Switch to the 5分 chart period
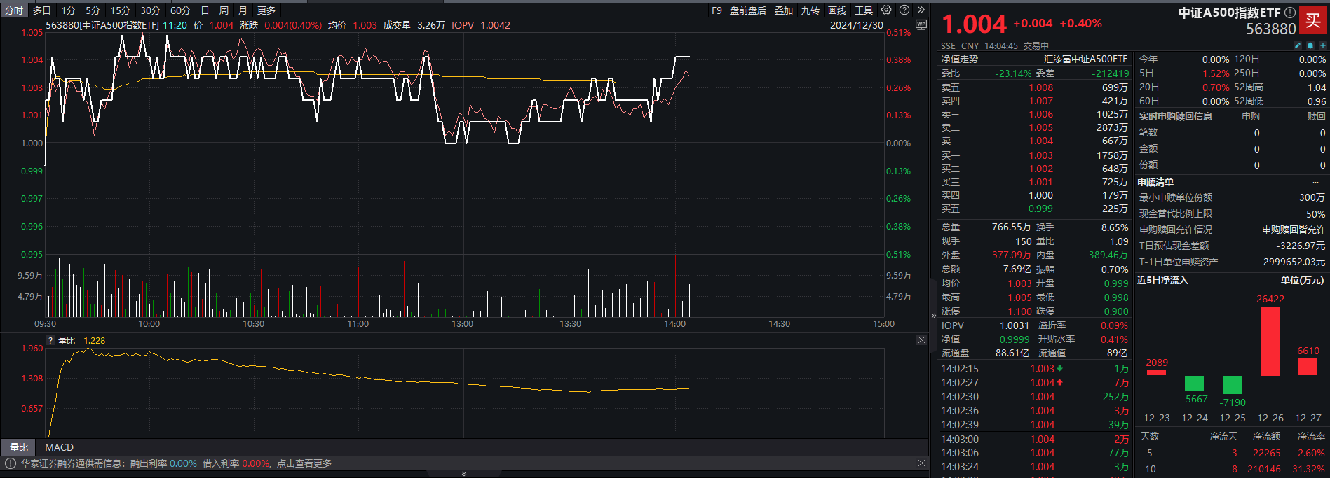The height and width of the screenshot is (478, 1330). point(93,10)
